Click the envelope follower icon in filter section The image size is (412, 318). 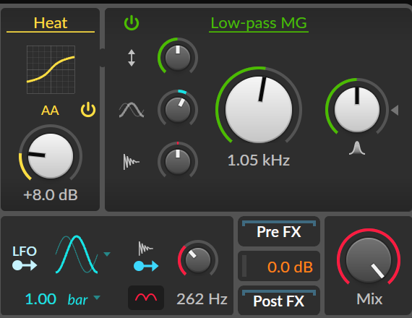131,162
